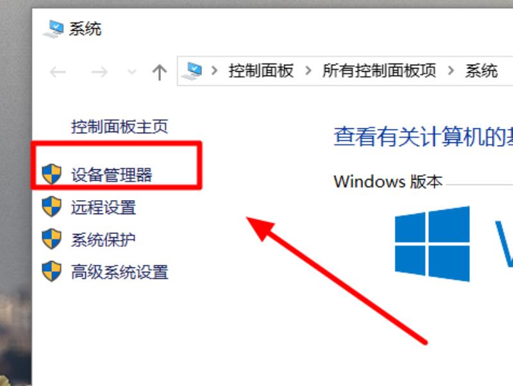Expand the chevron after 控制面板 breadcrumb
513x386 pixels.
(308, 71)
